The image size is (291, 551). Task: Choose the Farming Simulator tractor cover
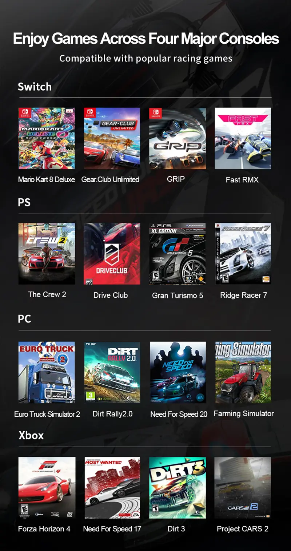243,372
